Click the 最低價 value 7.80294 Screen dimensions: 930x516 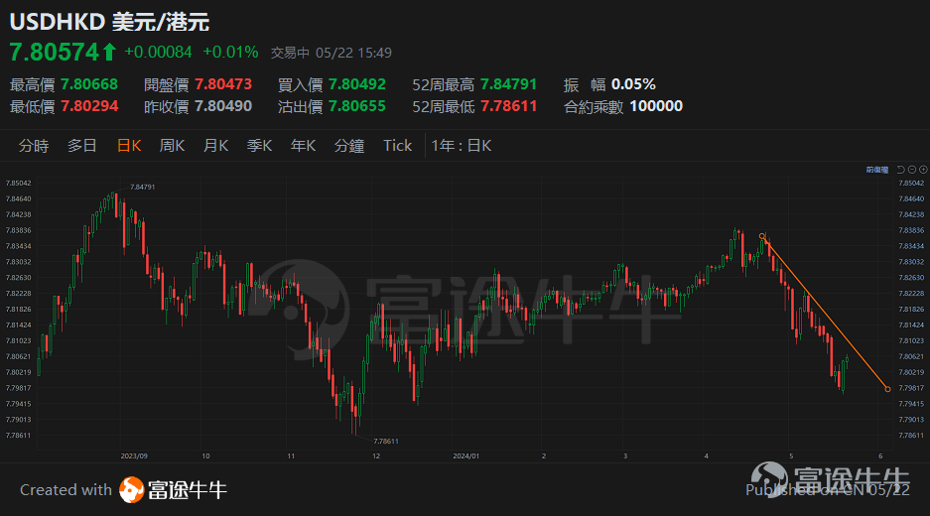(x=89, y=106)
